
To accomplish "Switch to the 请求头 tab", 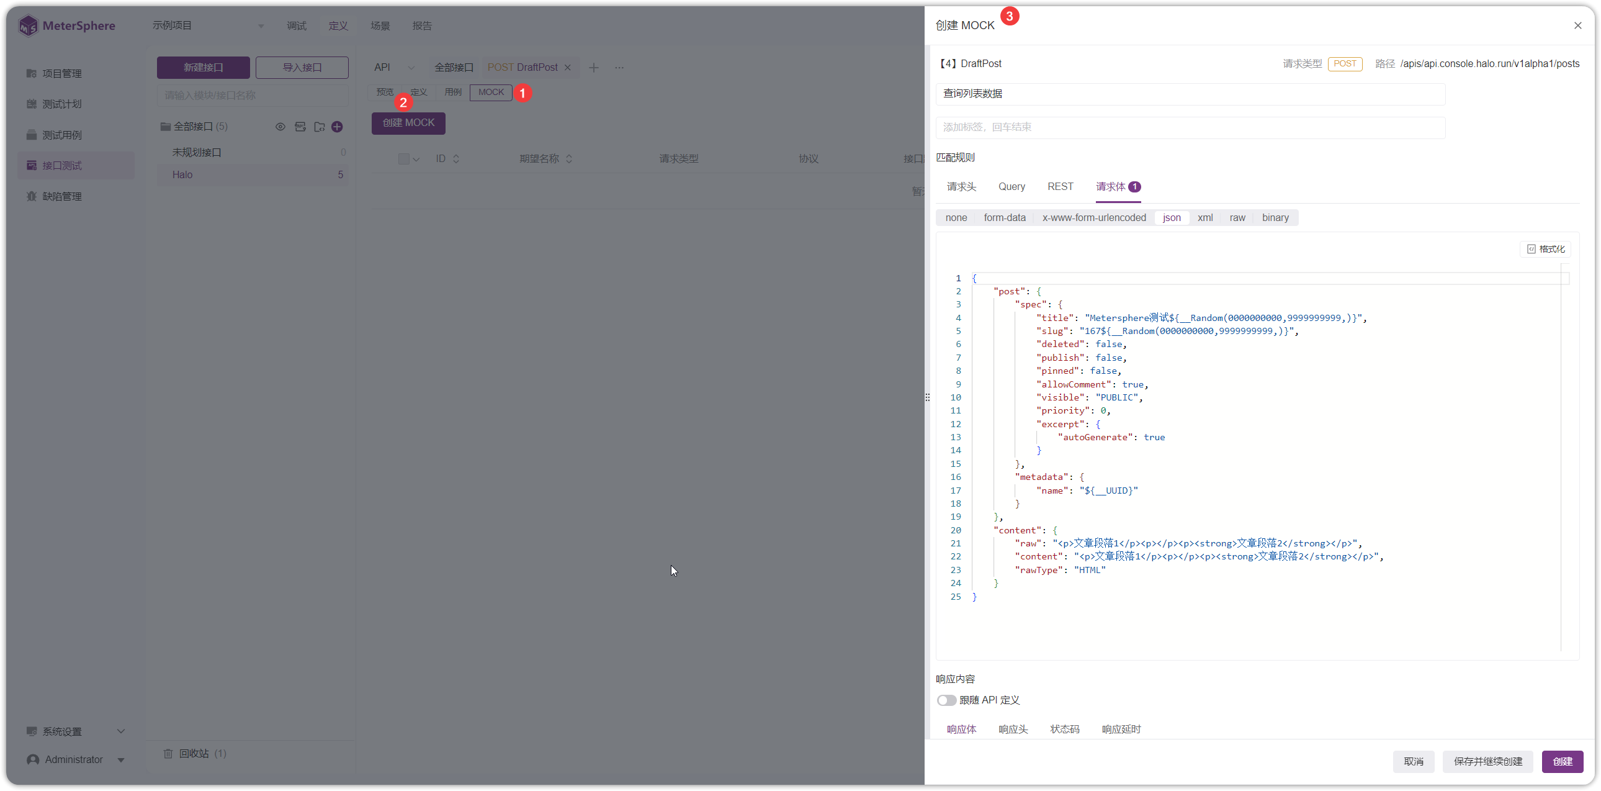I will (x=961, y=186).
